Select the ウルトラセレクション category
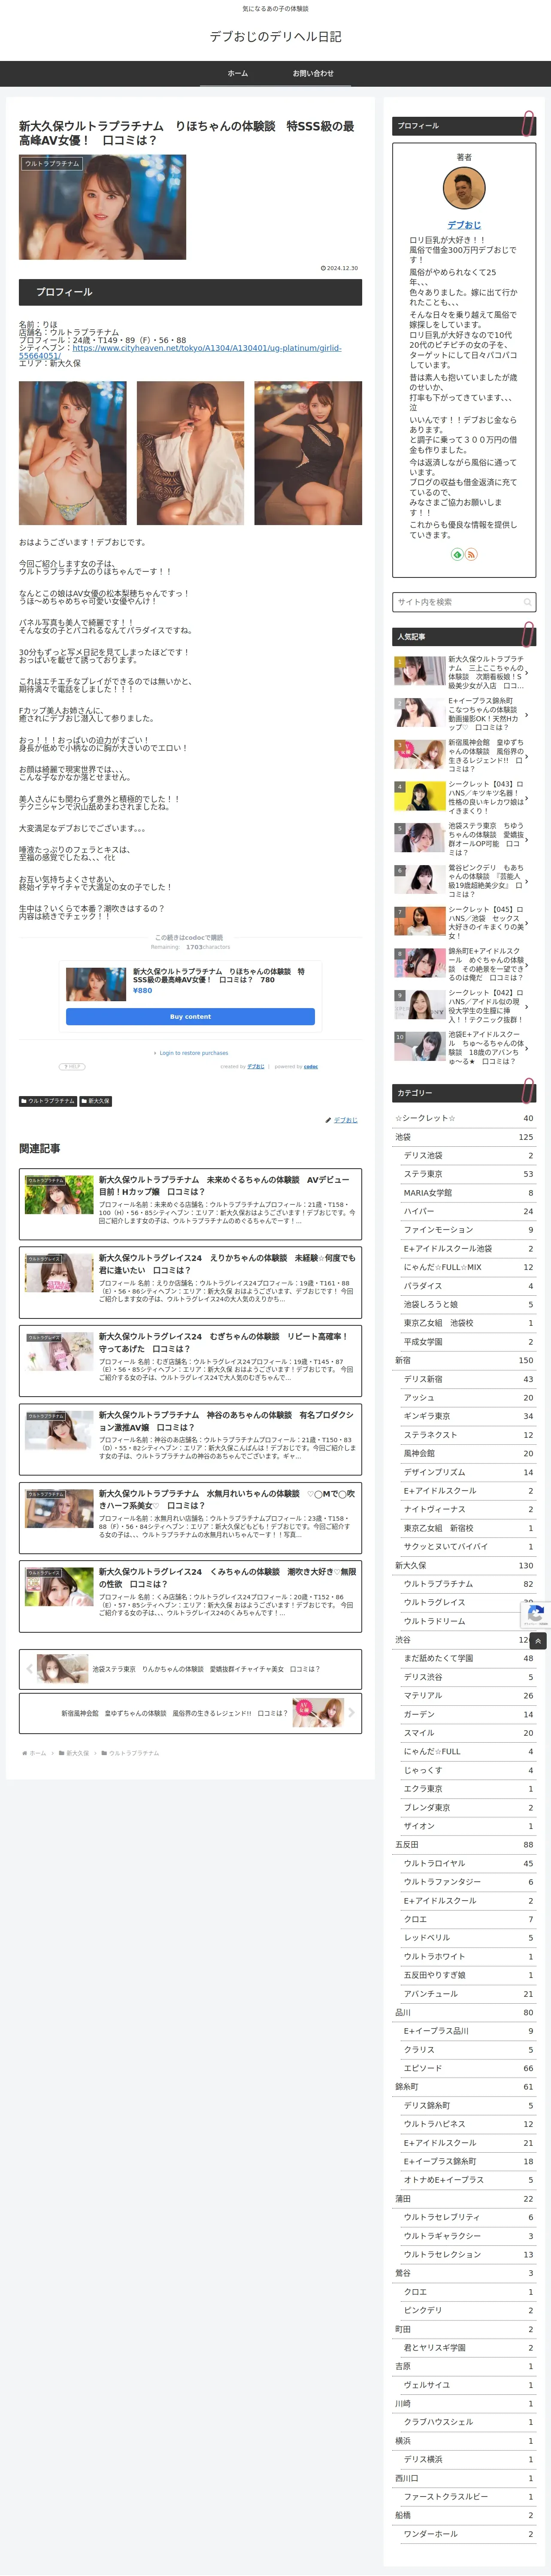This screenshot has width=551, height=2576. [x=468, y=2255]
